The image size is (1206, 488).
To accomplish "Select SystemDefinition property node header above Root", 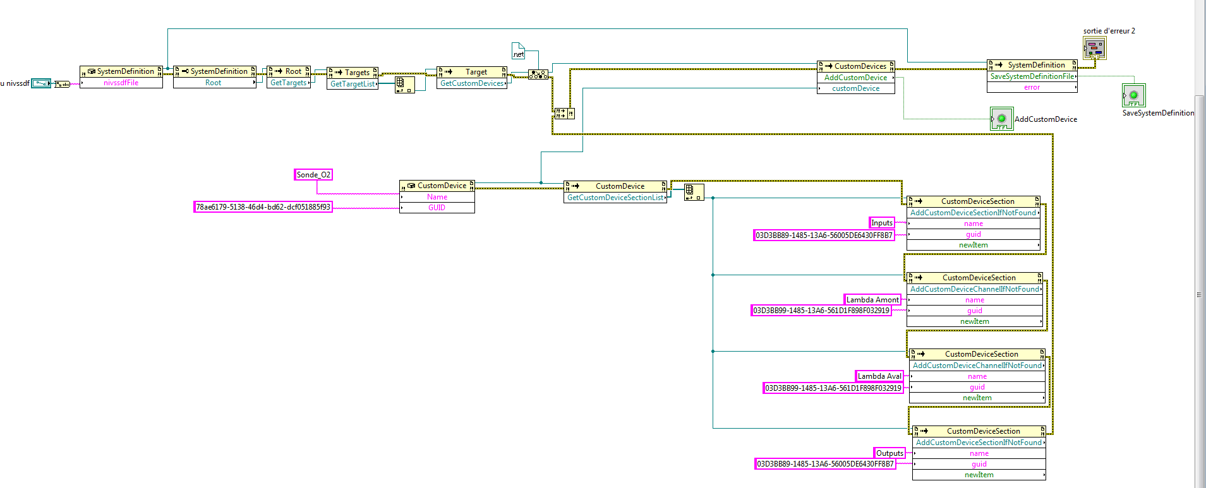I will pyautogui.click(x=215, y=71).
